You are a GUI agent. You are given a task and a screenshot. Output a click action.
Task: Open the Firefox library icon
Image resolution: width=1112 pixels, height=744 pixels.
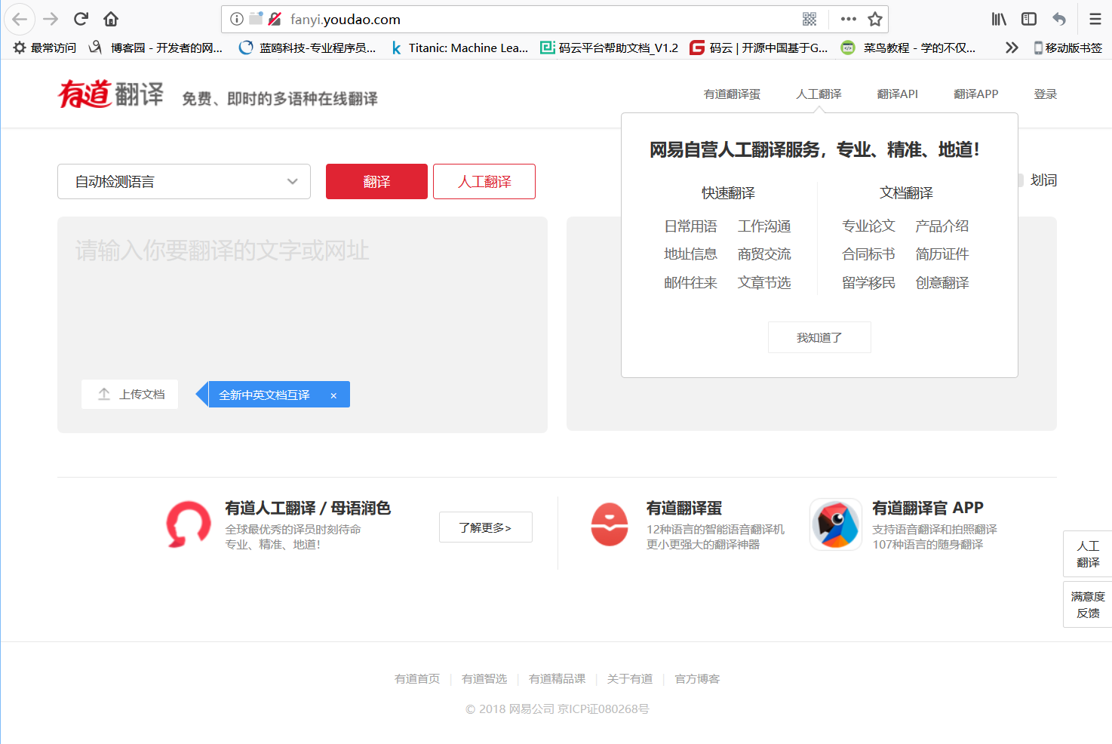[x=999, y=19]
